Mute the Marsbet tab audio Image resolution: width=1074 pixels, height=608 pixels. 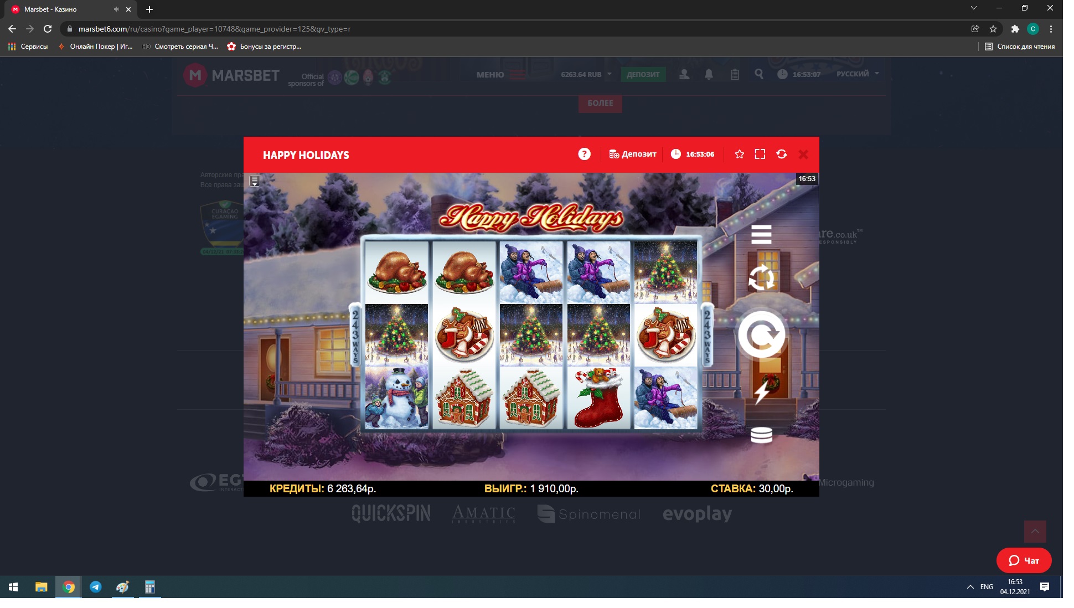(116, 9)
